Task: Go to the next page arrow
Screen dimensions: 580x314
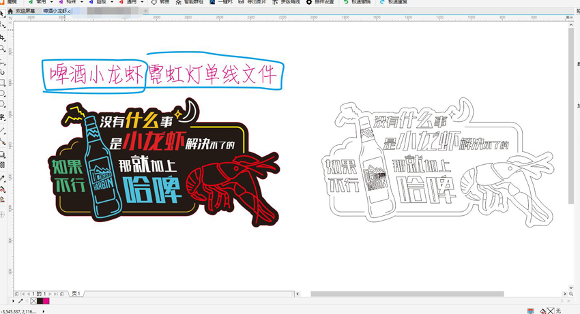Action: (x=50, y=294)
